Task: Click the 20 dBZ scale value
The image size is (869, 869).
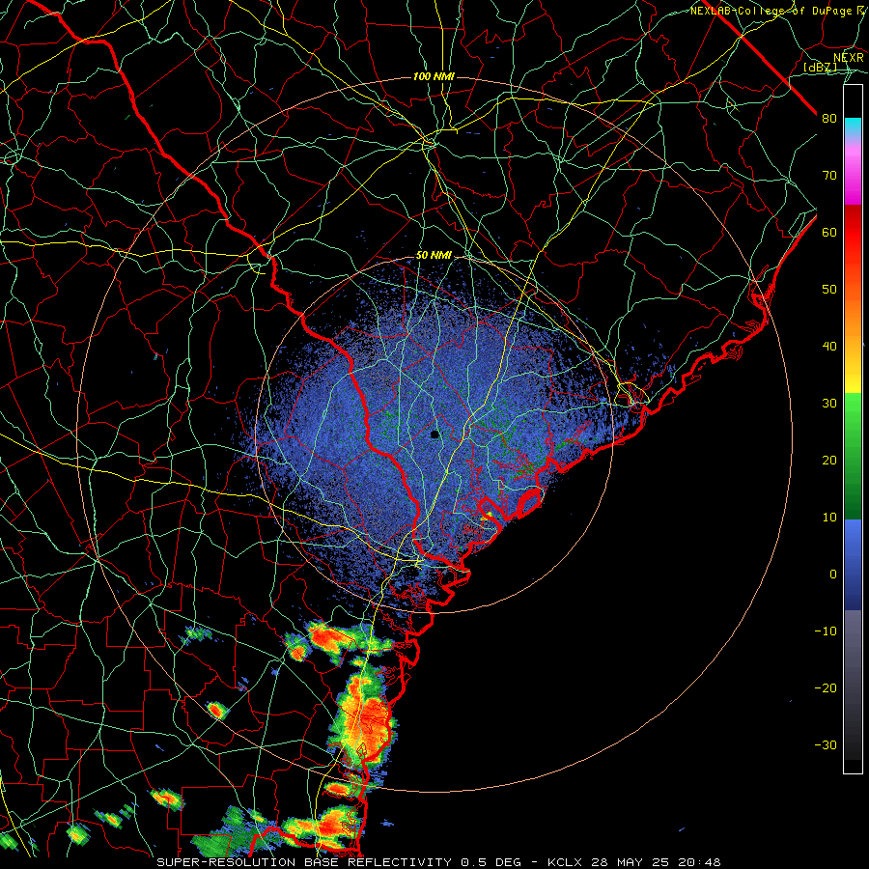Action: click(829, 461)
